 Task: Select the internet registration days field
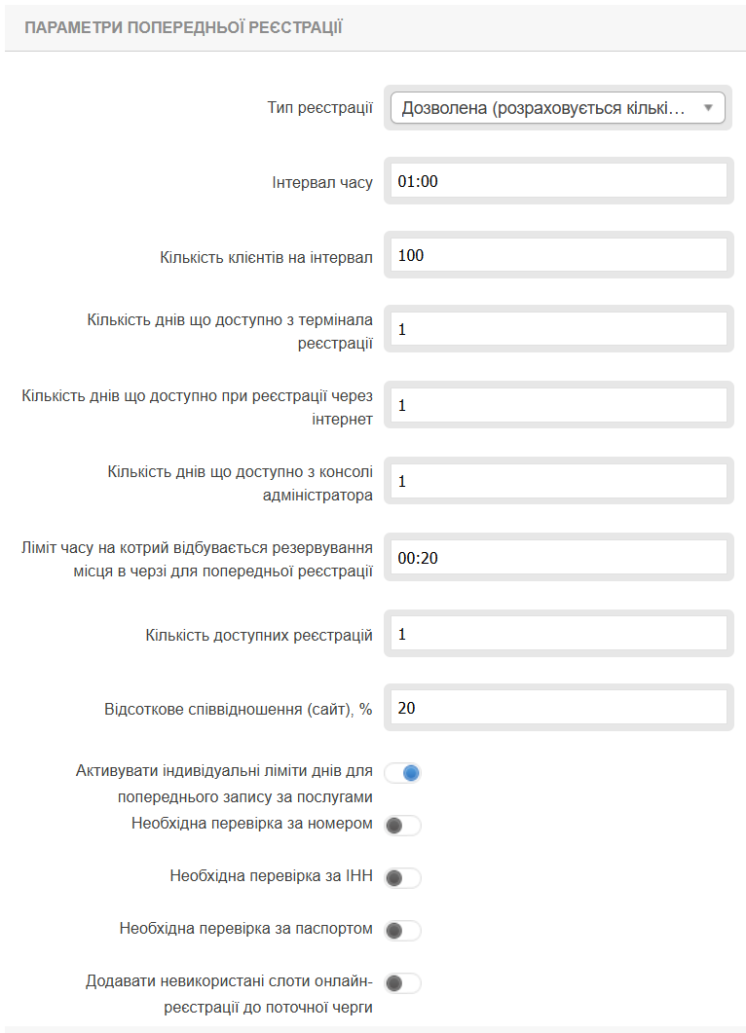tap(558, 405)
